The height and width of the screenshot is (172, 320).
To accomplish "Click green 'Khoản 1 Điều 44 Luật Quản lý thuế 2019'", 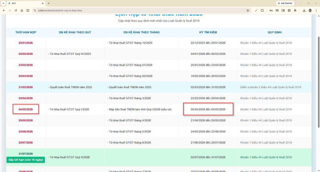I will pos(266,157).
